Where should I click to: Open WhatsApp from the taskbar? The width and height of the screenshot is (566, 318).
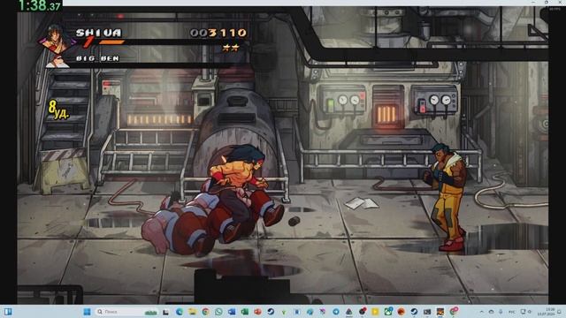218,312
